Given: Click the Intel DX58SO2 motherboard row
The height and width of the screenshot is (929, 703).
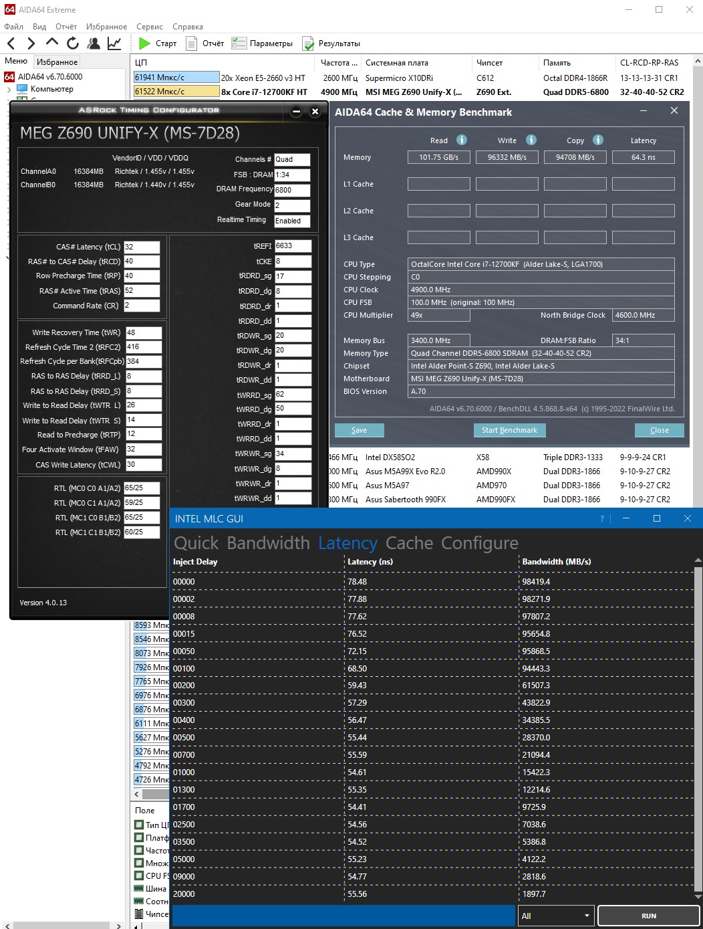Looking at the screenshot, I should click(x=390, y=457).
